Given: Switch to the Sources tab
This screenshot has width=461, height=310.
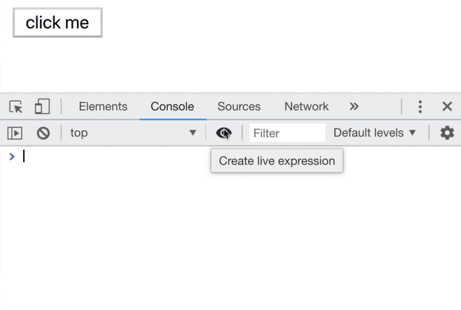Looking at the screenshot, I should pyautogui.click(x=239, y=107).
